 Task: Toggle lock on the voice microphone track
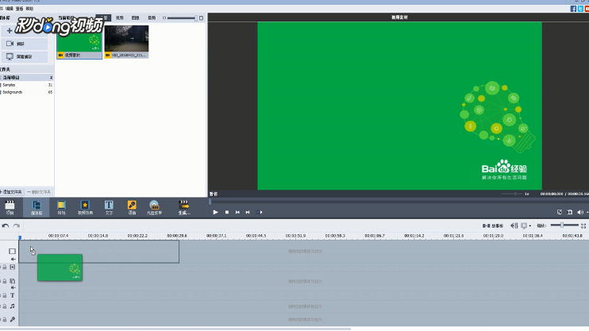(5, 320)
